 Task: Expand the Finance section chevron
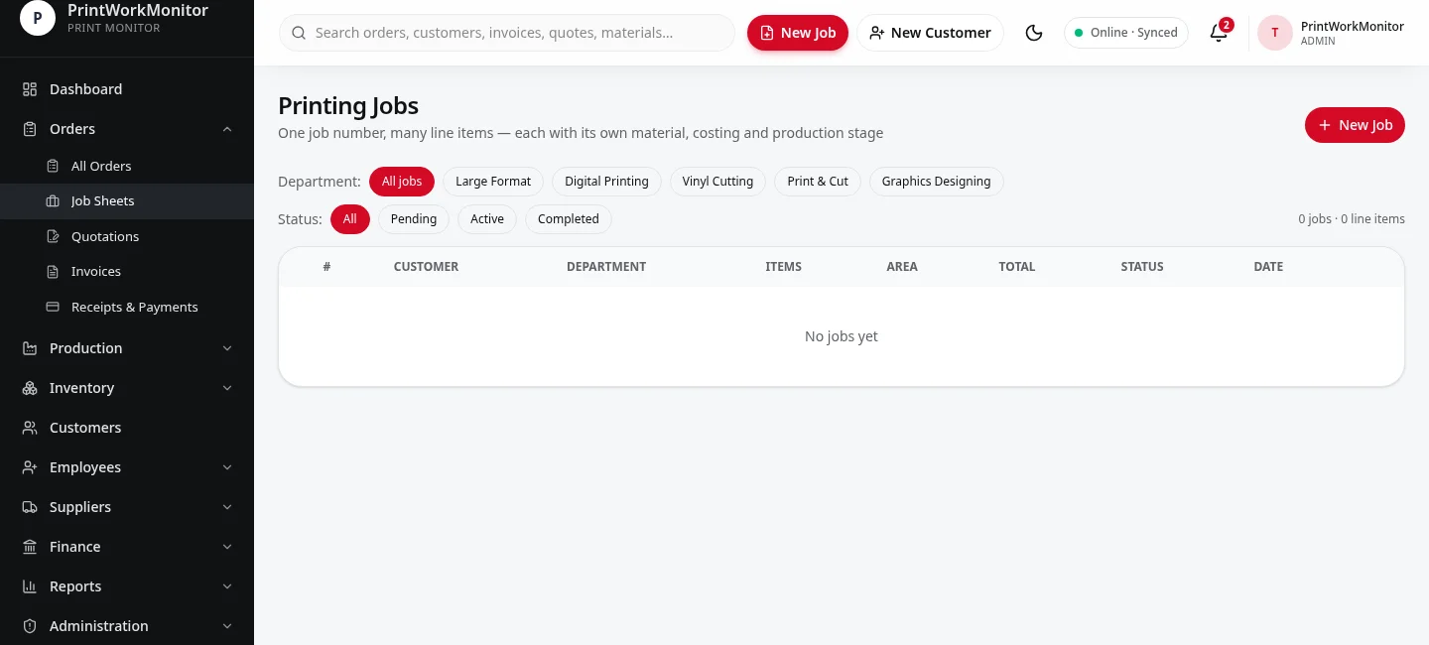(227, 547)
